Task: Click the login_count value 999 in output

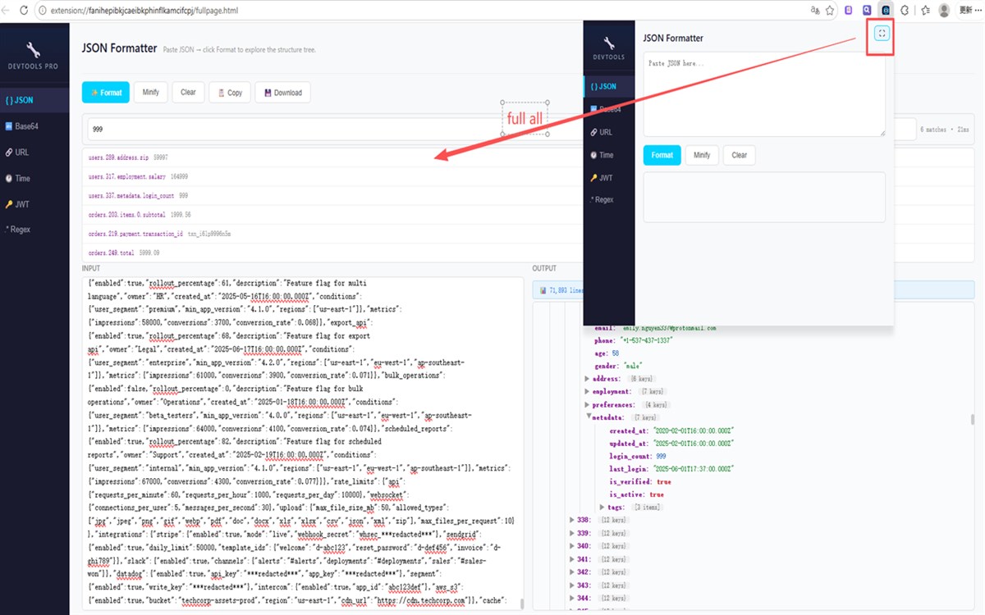Action: coord(661,456)
